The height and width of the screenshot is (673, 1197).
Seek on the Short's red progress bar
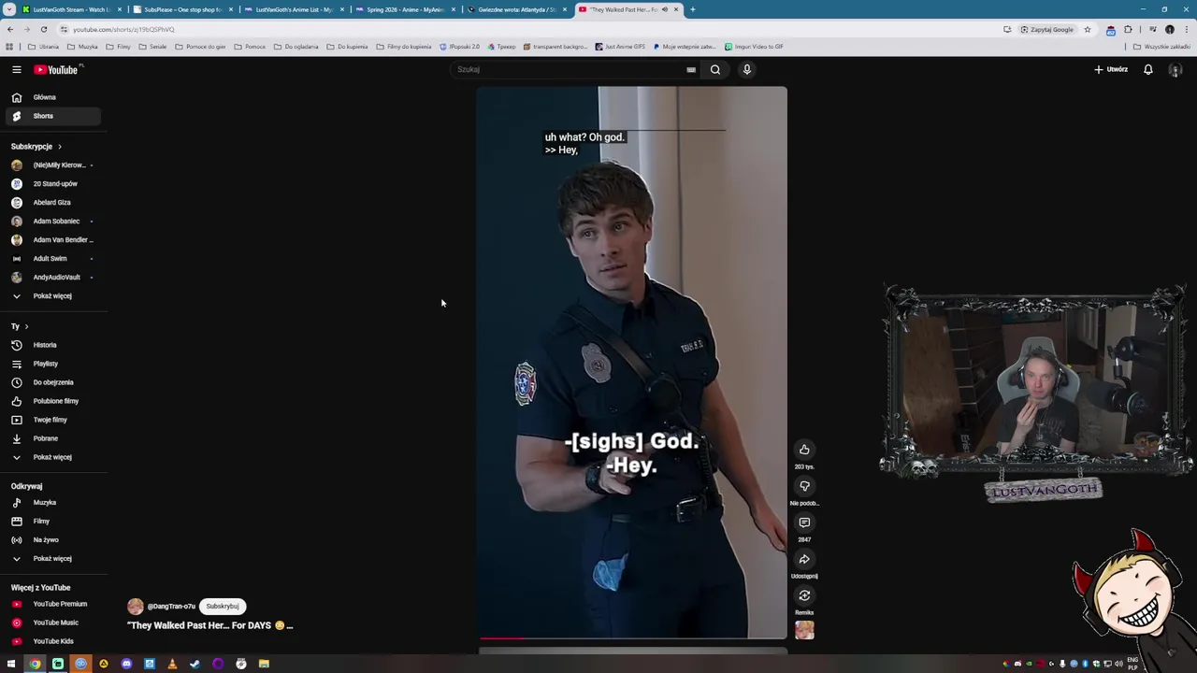coord(632,638)
